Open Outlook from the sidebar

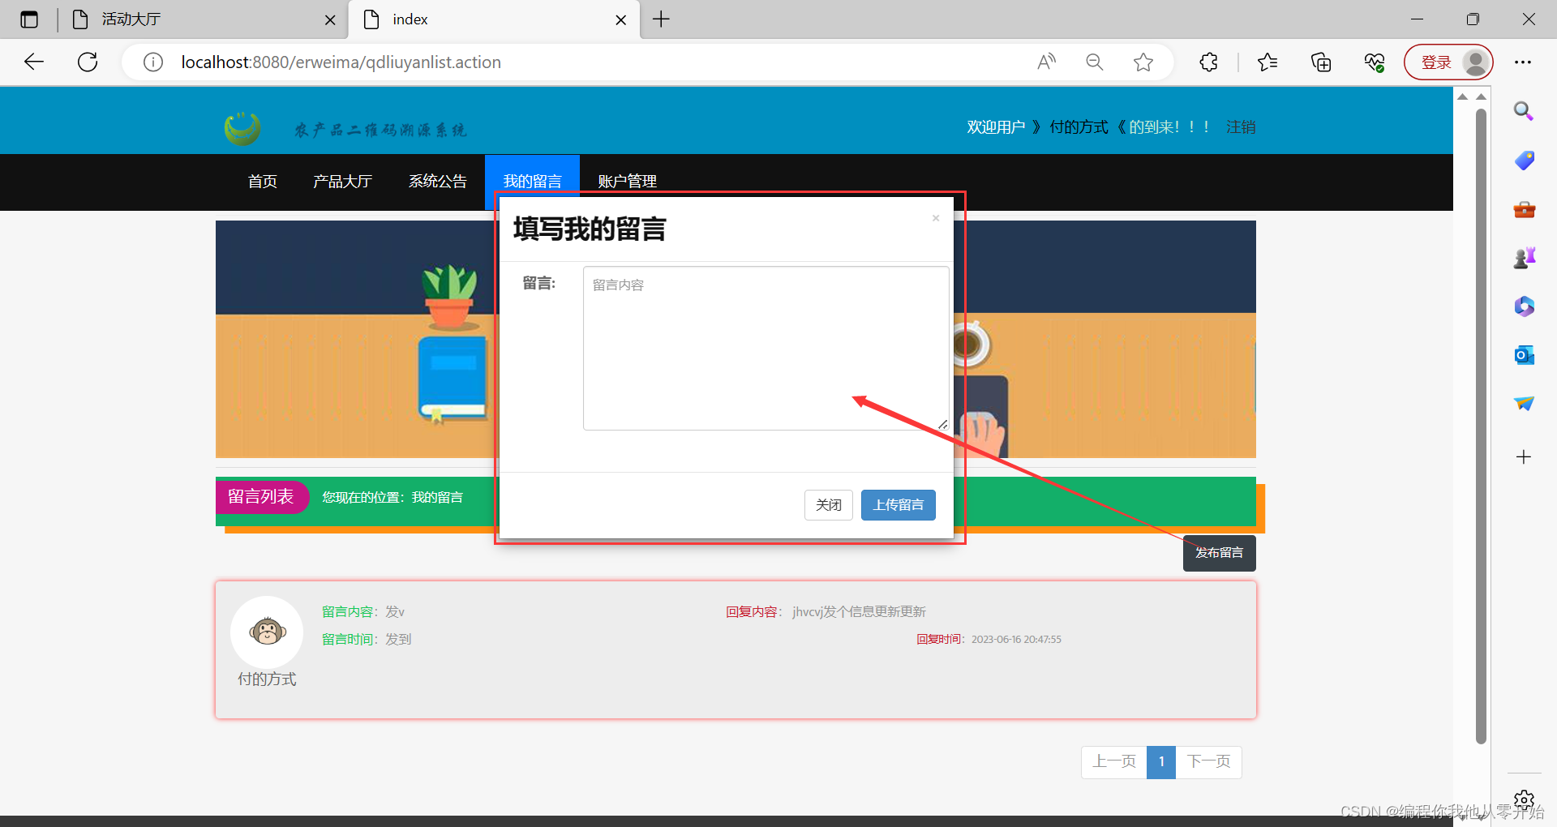[x=1524, y=355]
